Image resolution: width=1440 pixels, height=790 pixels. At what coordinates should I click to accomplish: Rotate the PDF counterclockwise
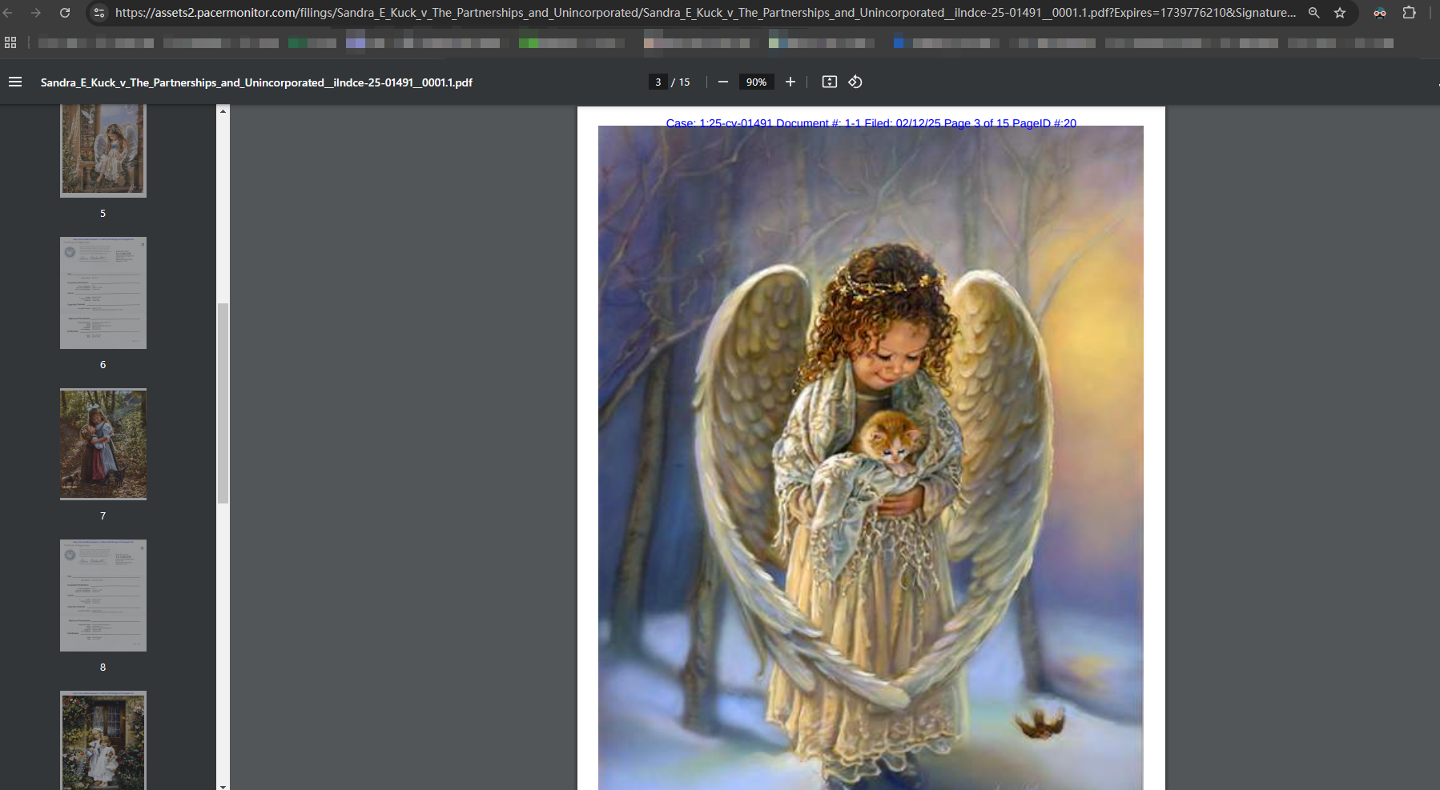(x=855, y=82)
